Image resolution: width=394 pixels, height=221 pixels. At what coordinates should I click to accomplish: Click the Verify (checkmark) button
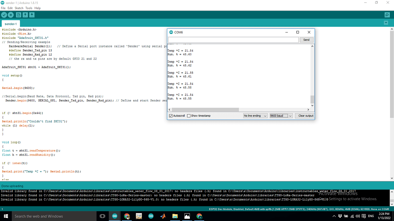click(x=4, y=15)
